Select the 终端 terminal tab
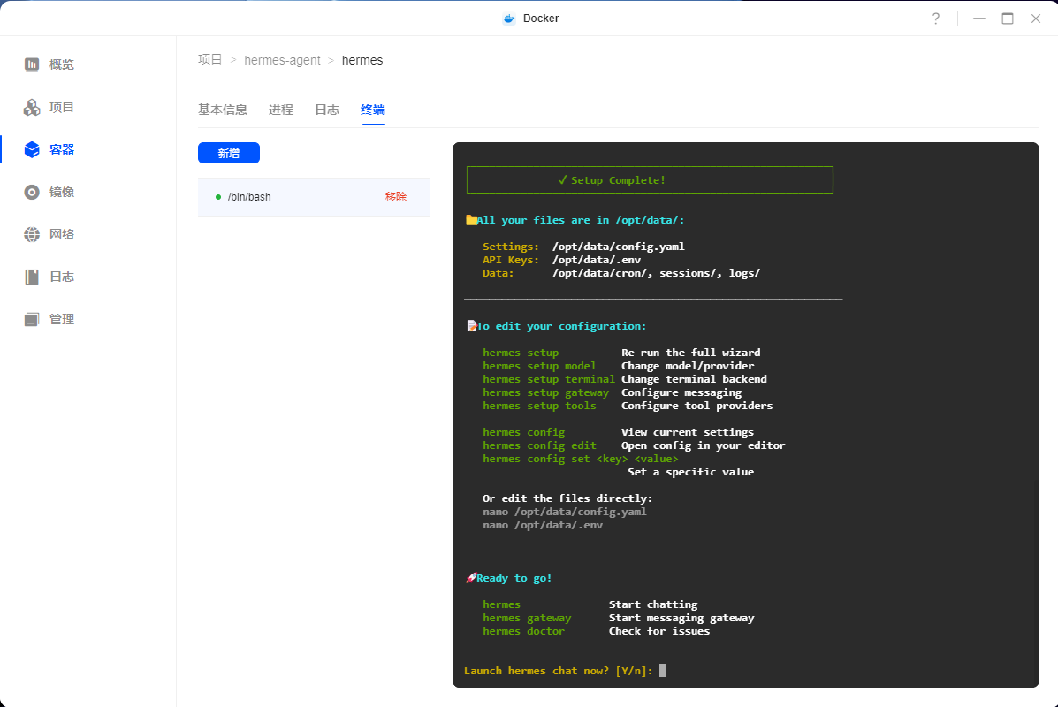1058x707 pixels. point(372,110)
